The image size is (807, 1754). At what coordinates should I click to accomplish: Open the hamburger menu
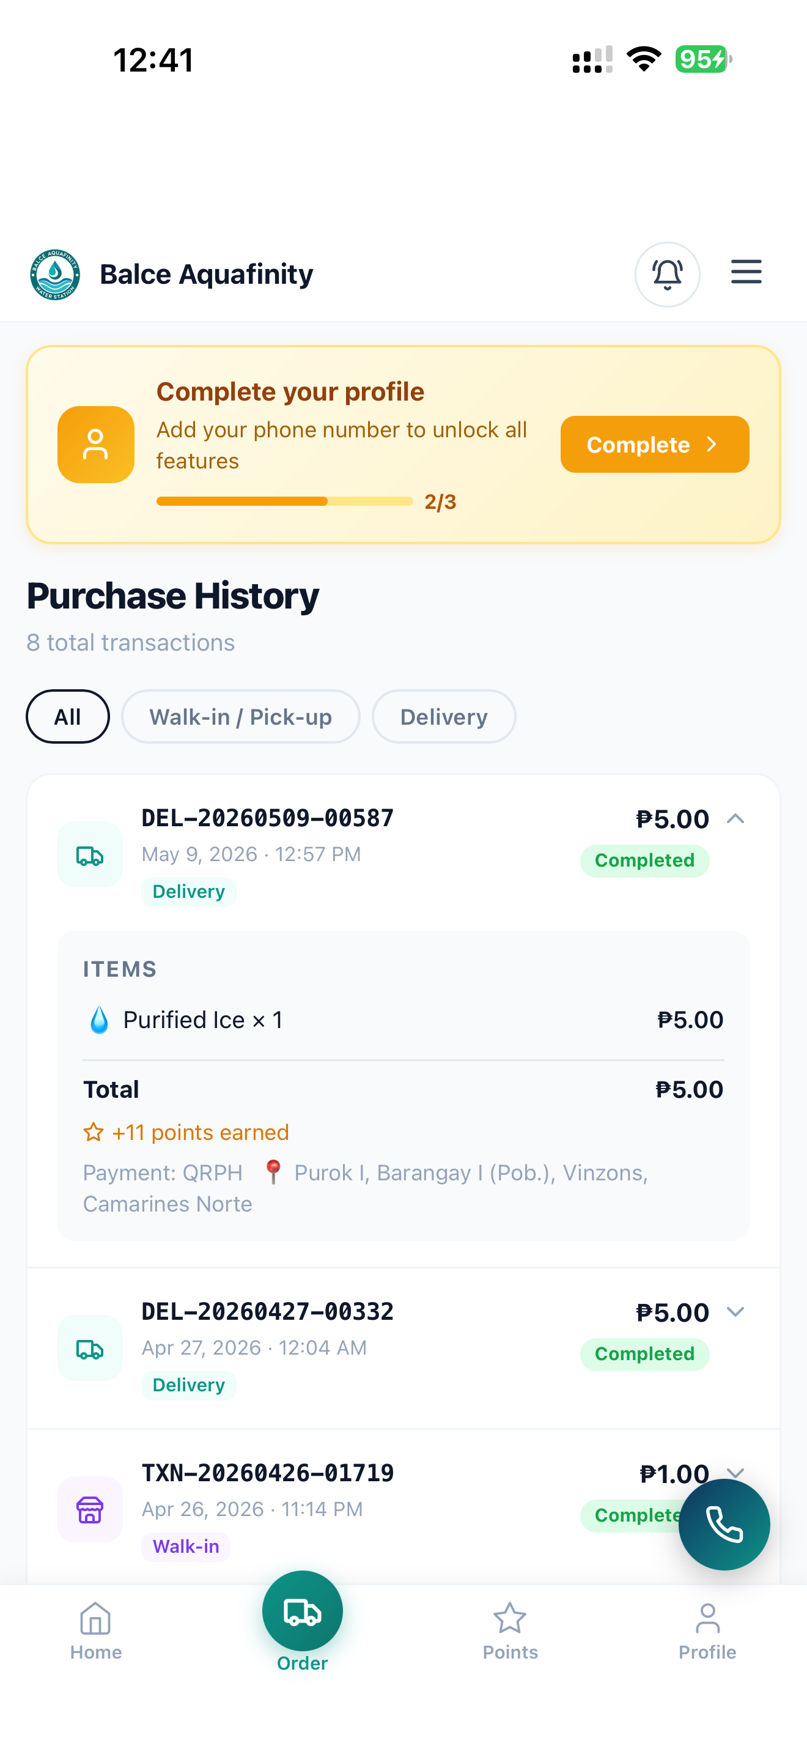746,272
